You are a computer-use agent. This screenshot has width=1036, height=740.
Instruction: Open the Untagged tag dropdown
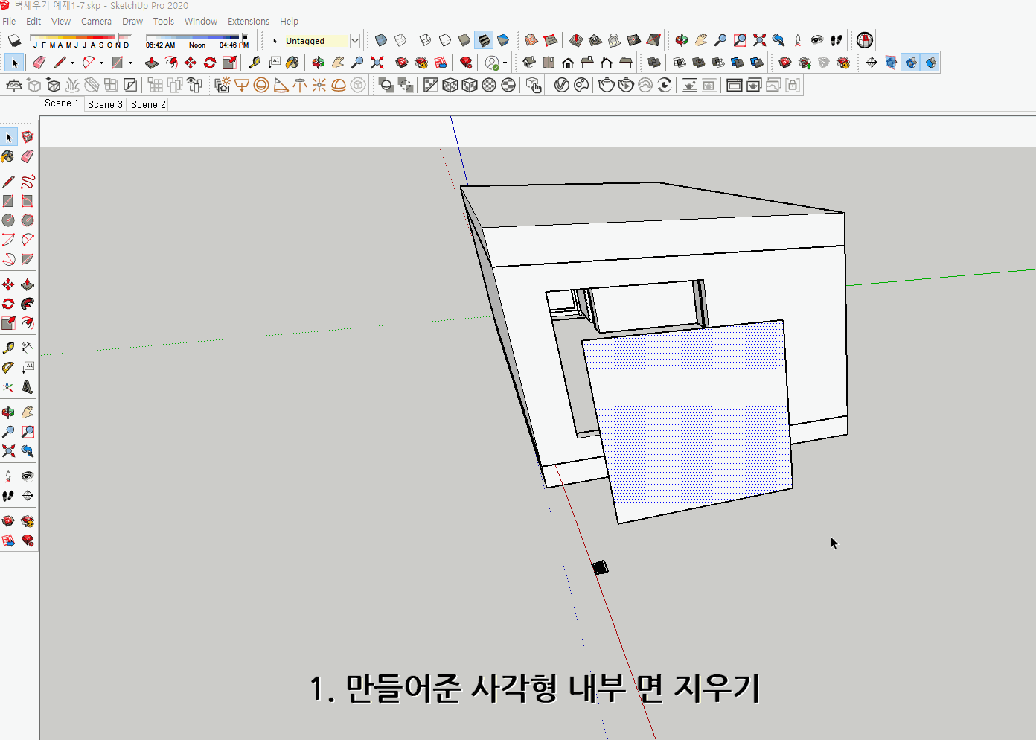click(x=355, y=40)
